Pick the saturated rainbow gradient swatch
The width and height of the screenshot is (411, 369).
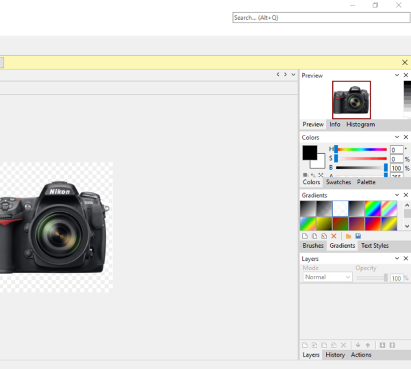373,209
